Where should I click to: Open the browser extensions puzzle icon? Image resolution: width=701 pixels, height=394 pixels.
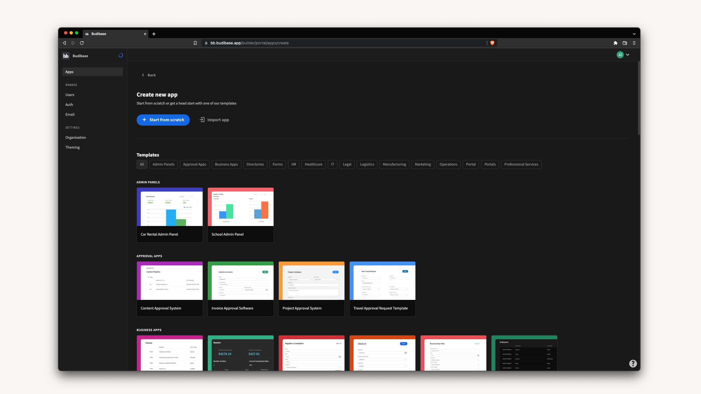(615, 43)
